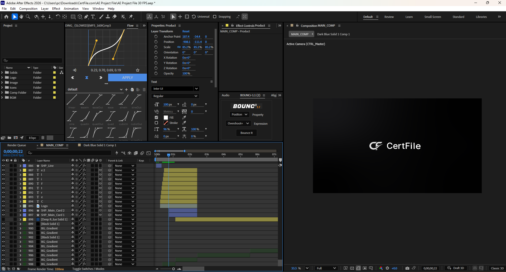Pick the Rectangle shape tool
The height and width of the screenshot is (272, 506).
coord(73,17)
